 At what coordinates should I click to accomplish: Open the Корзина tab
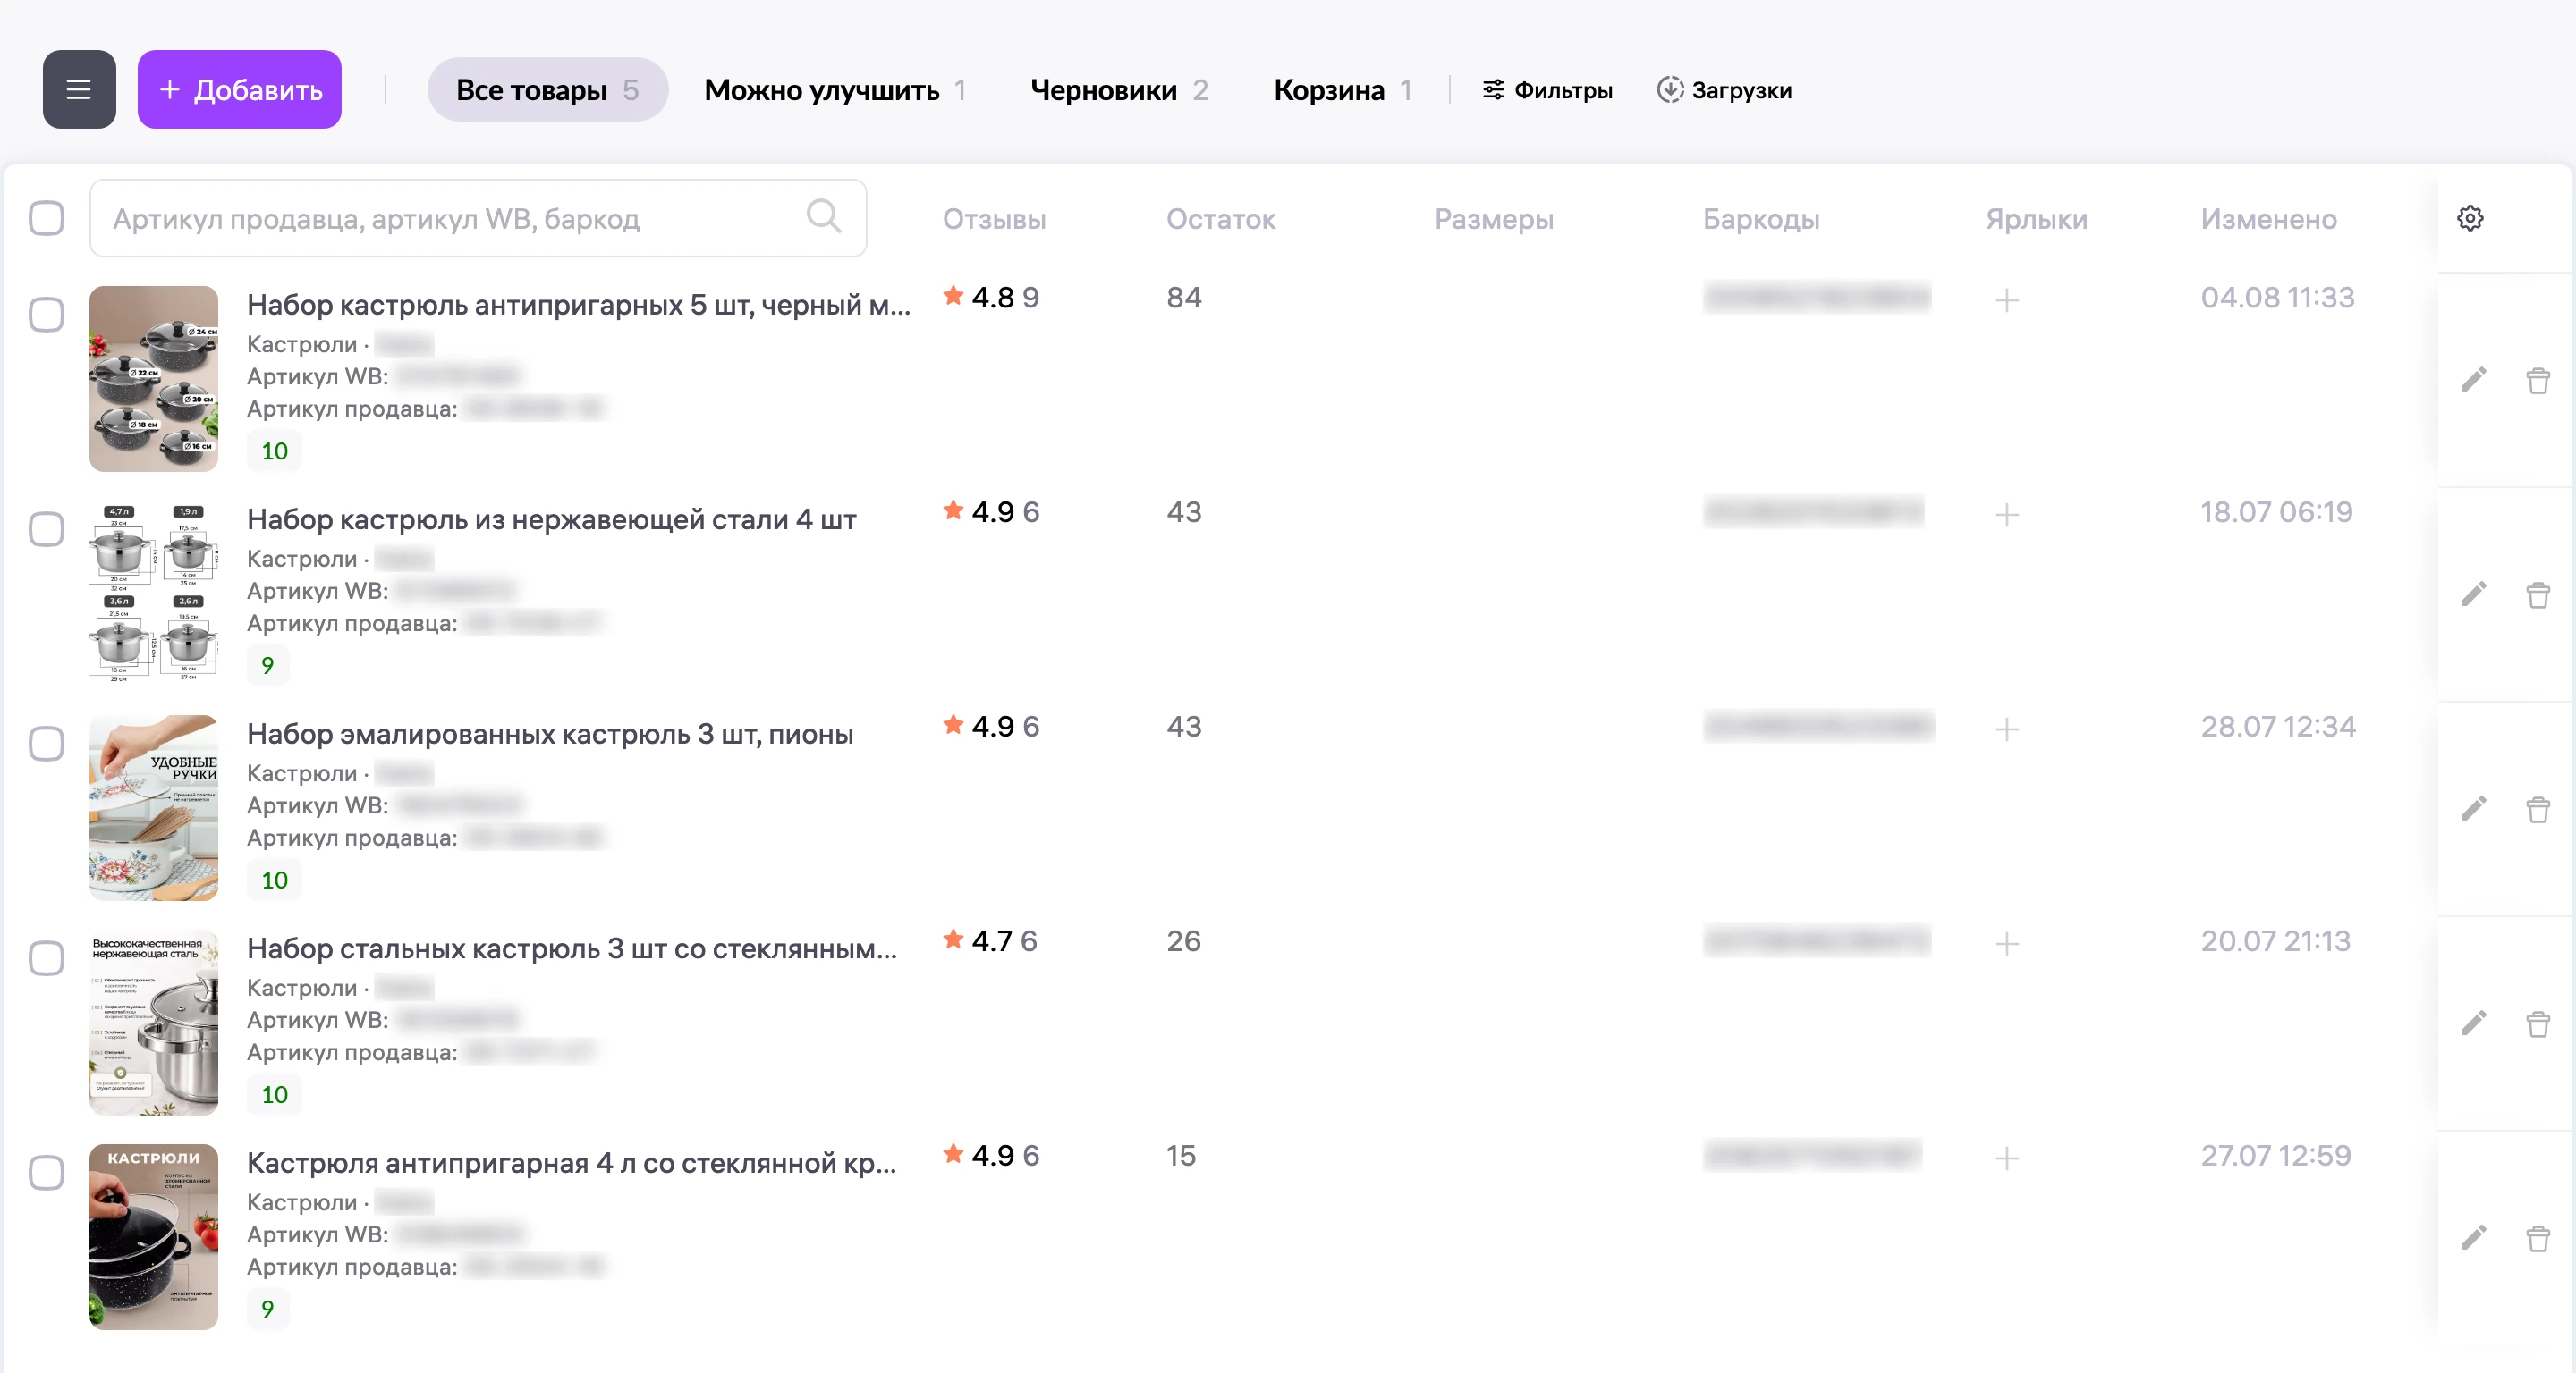coord(1342,90)
